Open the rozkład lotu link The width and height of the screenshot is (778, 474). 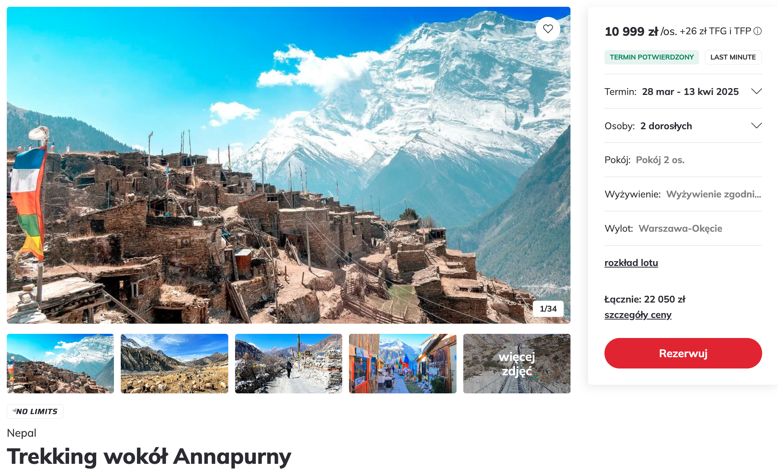[631, 263]
